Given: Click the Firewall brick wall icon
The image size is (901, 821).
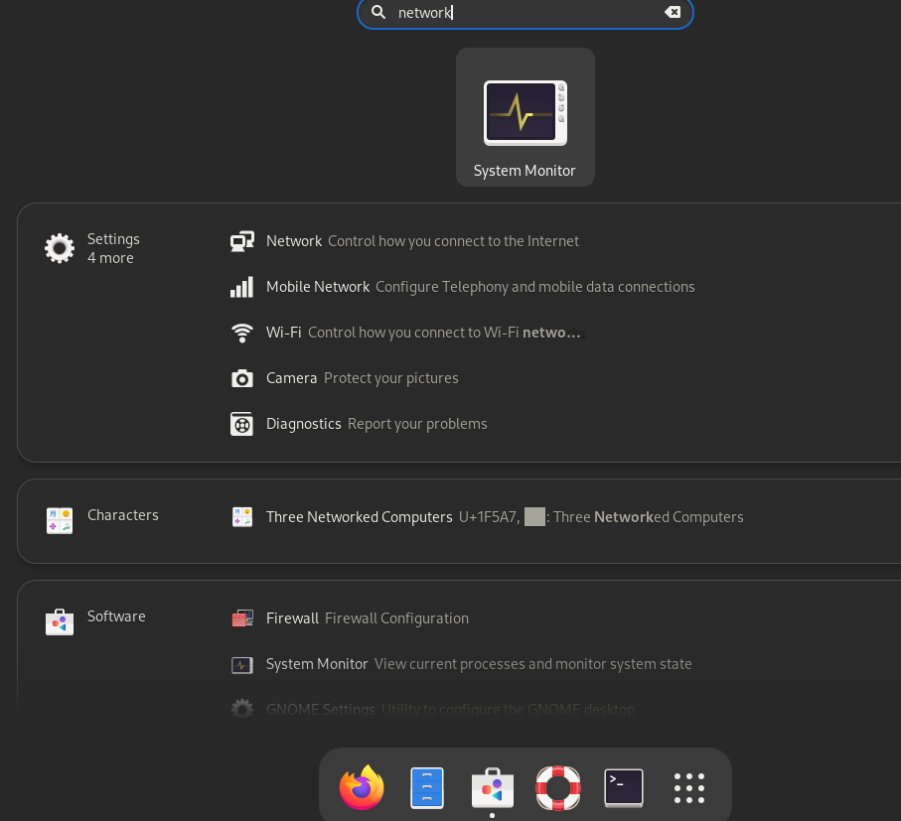Looking at the screenshot, I should (x=242, y=618).
